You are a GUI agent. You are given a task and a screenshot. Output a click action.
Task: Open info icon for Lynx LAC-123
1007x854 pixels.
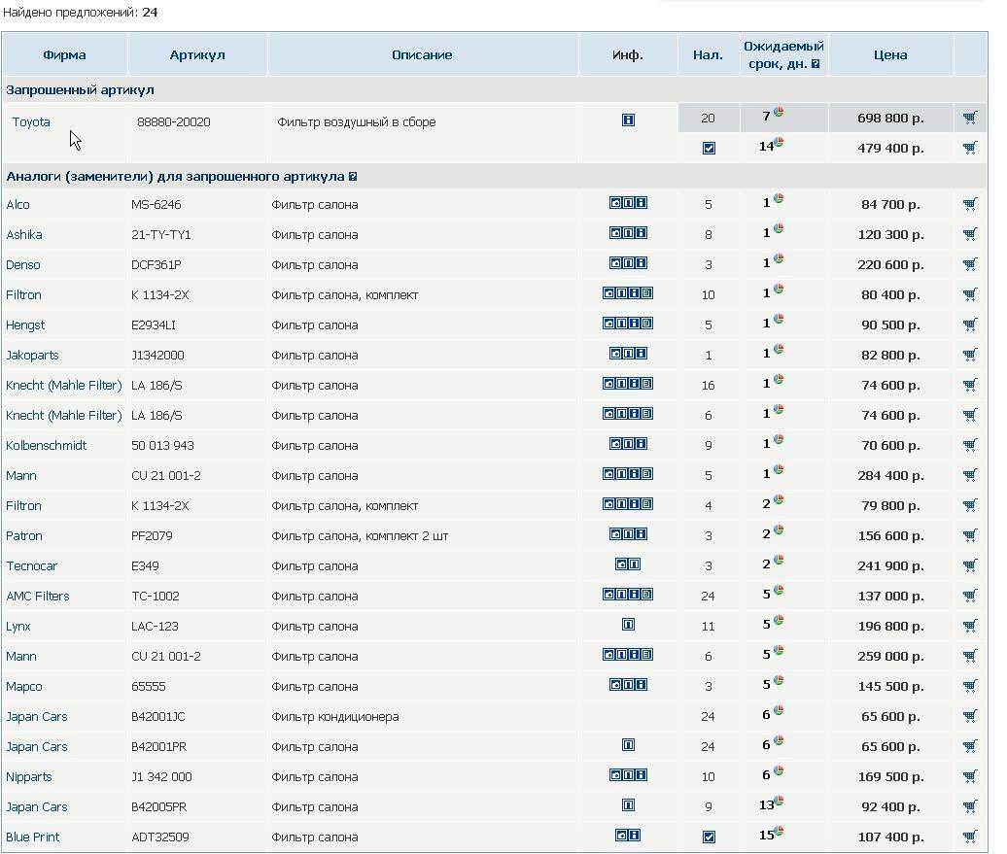coord(628,625)
